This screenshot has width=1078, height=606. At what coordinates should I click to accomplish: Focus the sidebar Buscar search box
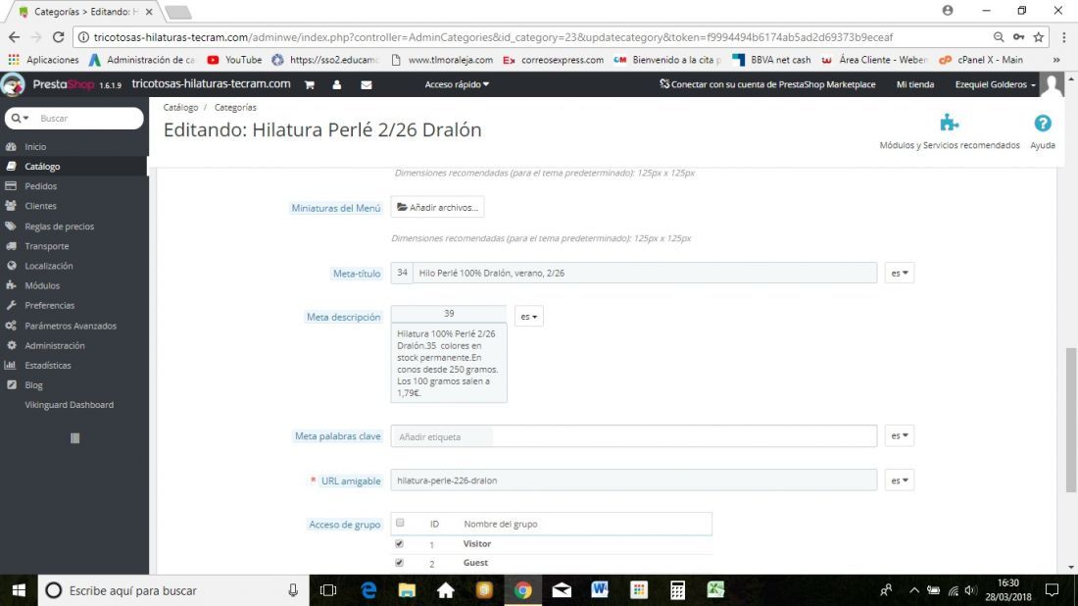coord(88,119)
